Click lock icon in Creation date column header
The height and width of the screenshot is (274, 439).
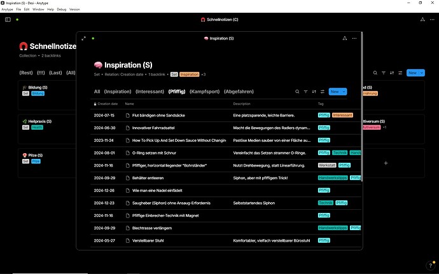[x=95, y=104]
